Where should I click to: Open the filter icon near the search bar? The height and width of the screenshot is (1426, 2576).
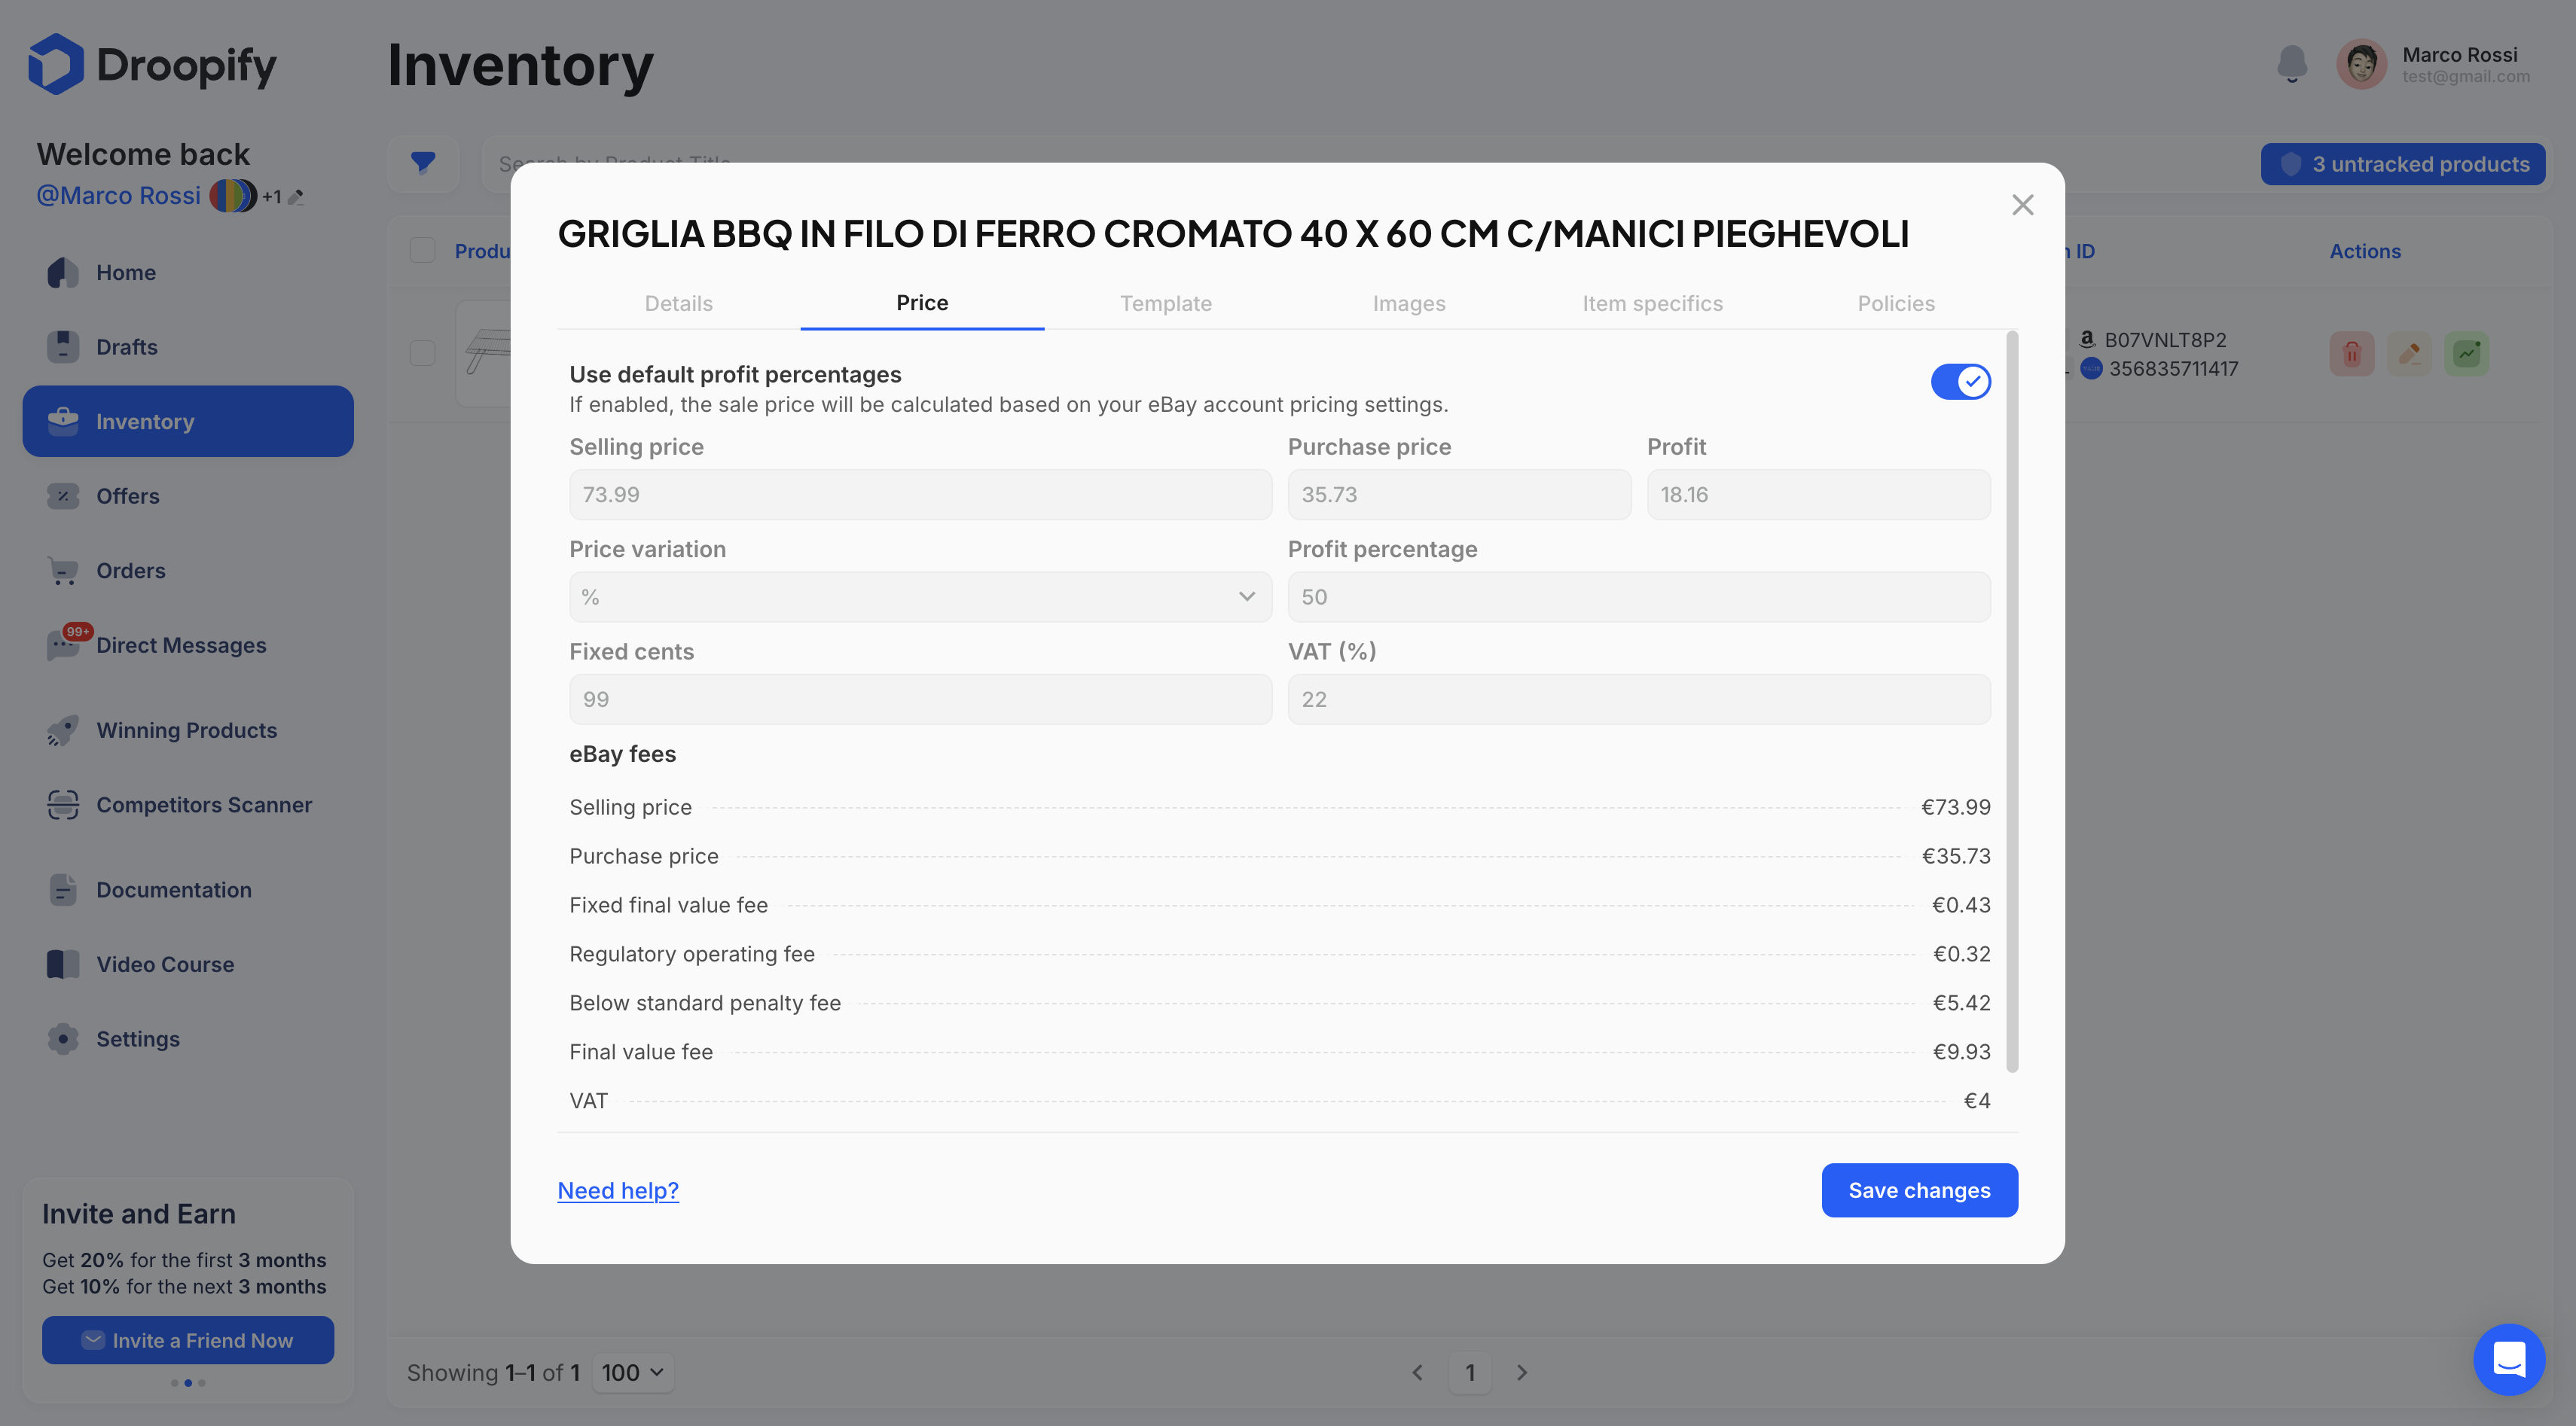(423, 163)
